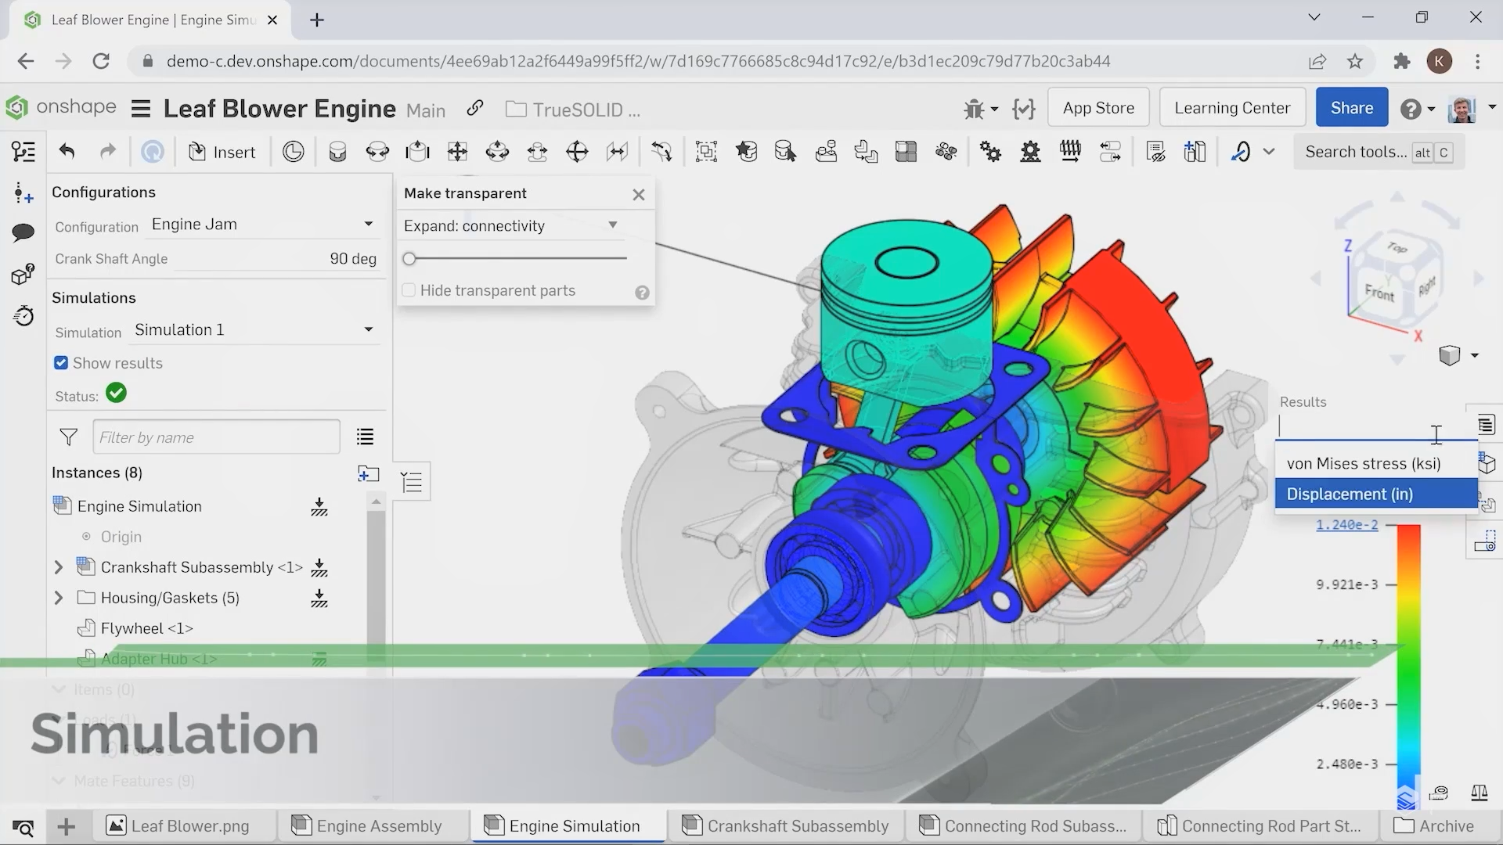1503x845 pixels.
Task: Click the mass properties scale icon
Action: 1480,793
